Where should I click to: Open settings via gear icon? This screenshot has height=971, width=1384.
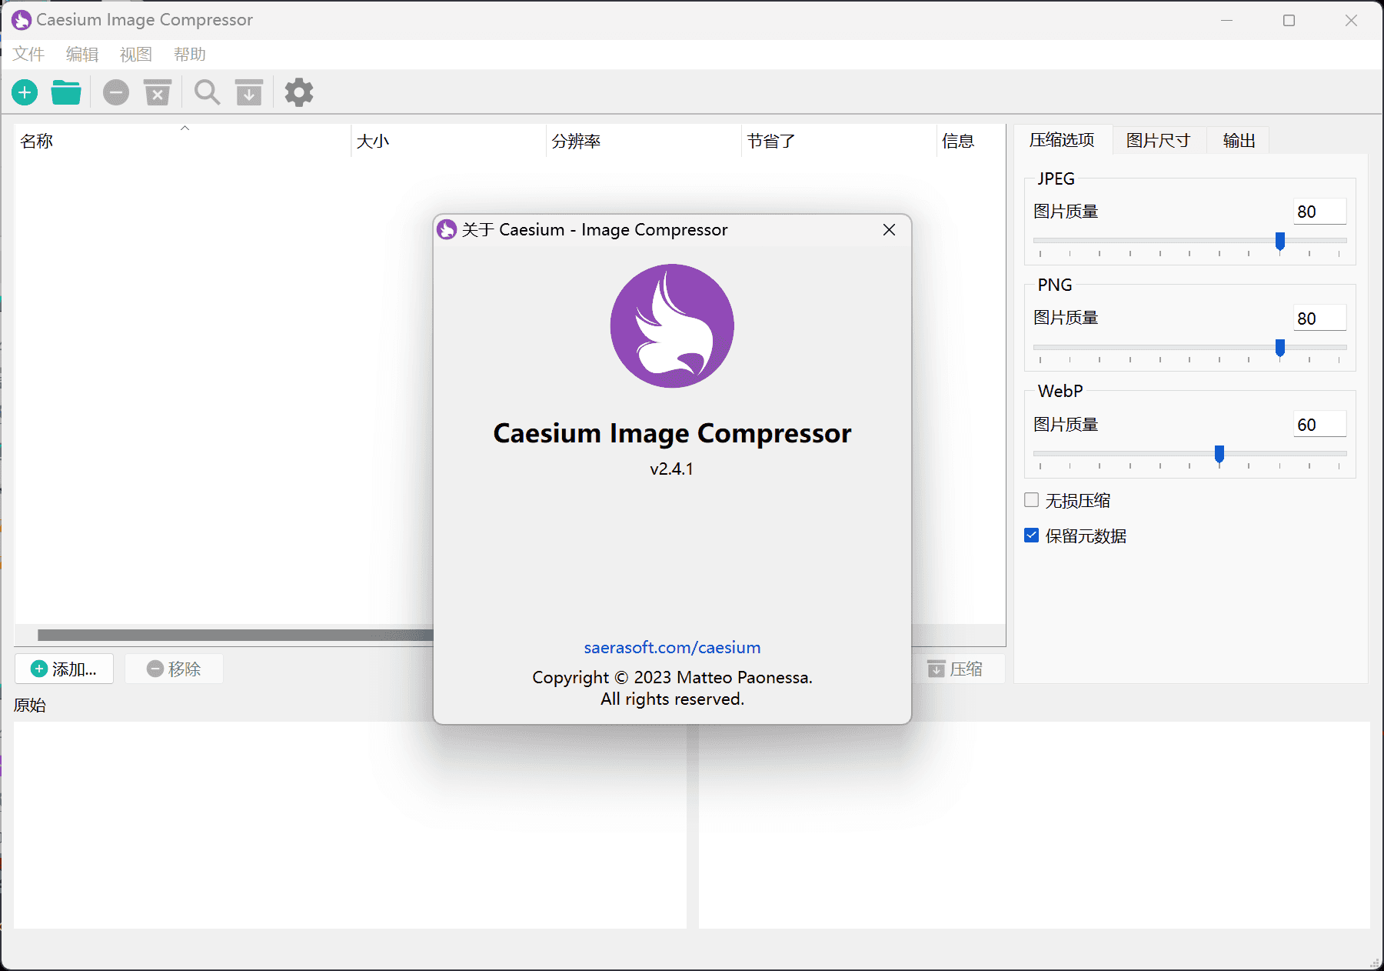coord(299,93)
